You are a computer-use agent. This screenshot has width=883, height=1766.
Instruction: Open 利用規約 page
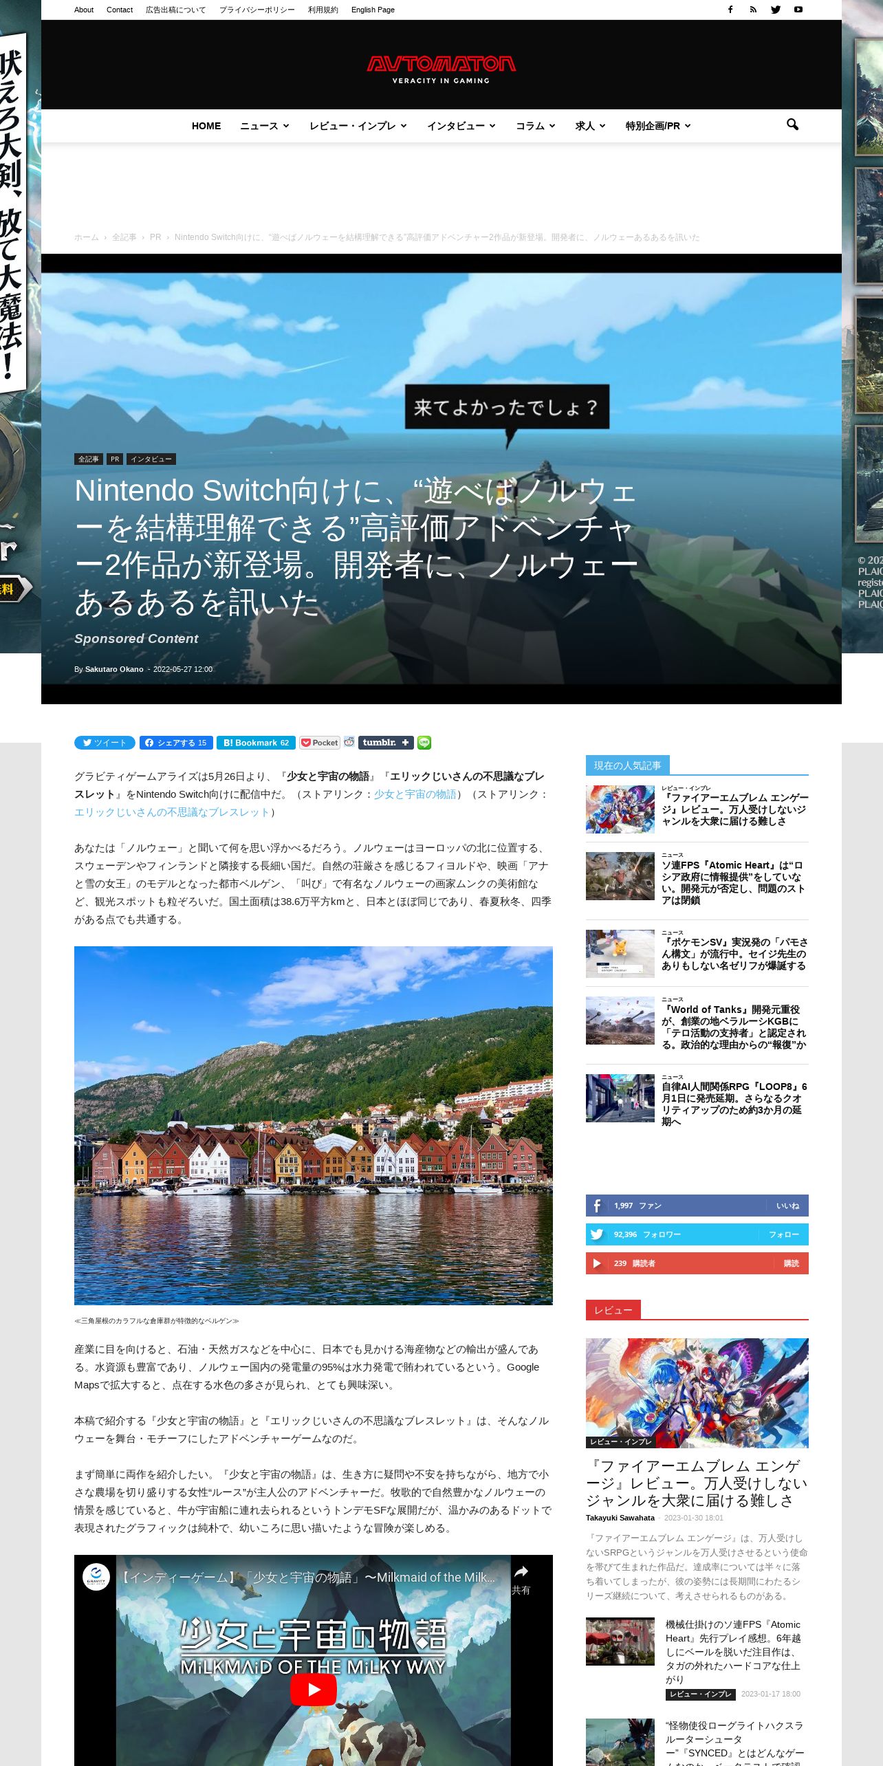coord(323,10)
